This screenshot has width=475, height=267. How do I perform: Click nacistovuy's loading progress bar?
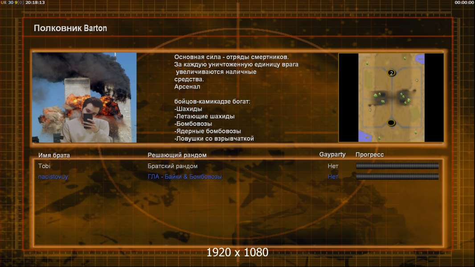click(397, 177)
